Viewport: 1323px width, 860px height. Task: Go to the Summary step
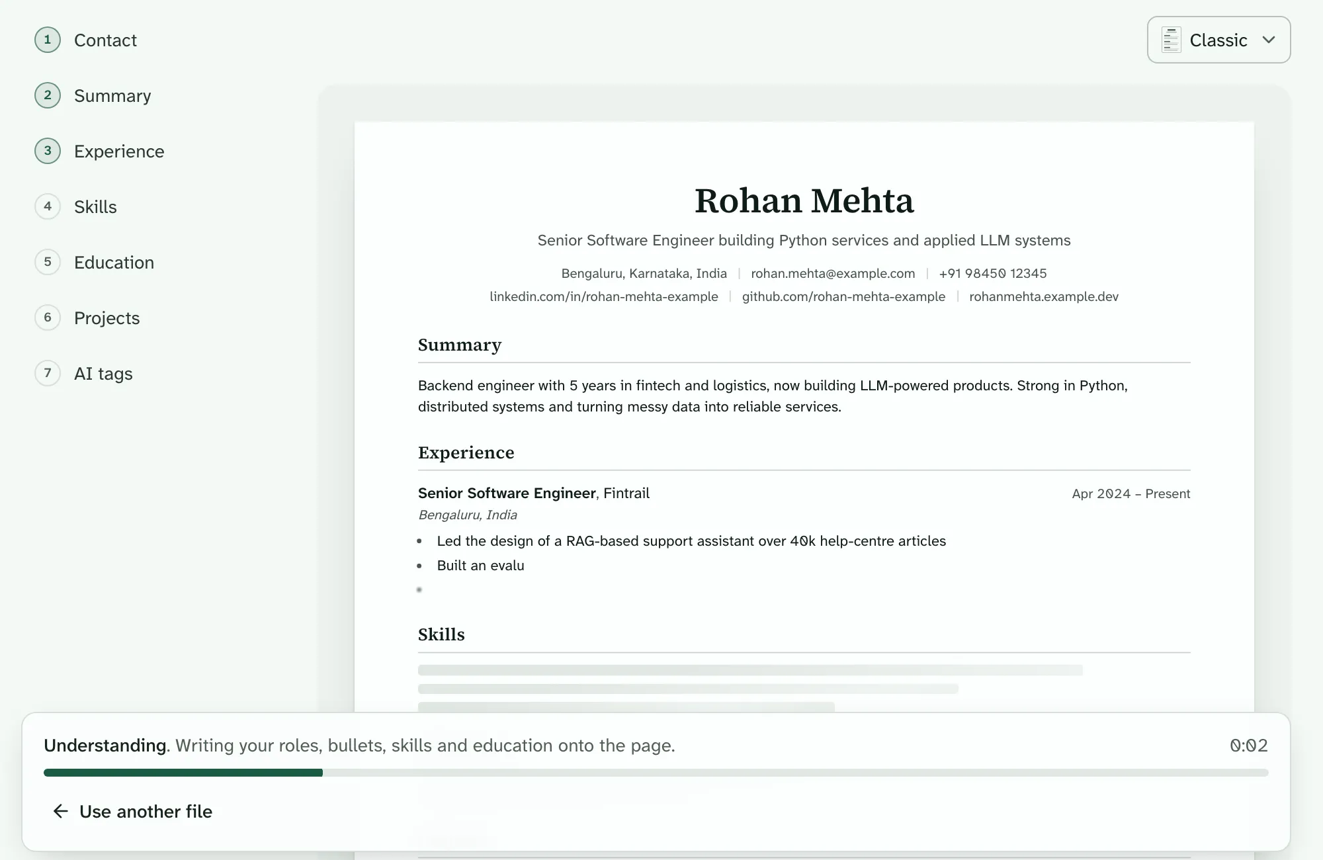point(112,96)
